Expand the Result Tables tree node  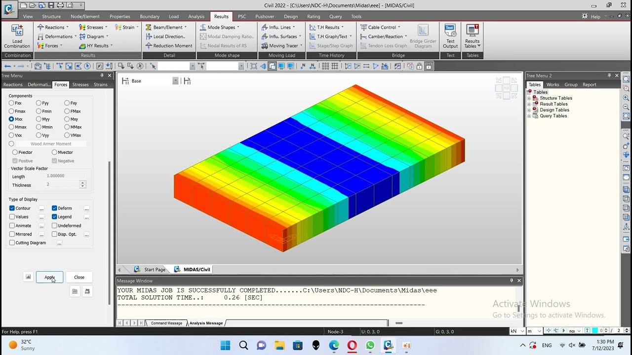[529, 104]
